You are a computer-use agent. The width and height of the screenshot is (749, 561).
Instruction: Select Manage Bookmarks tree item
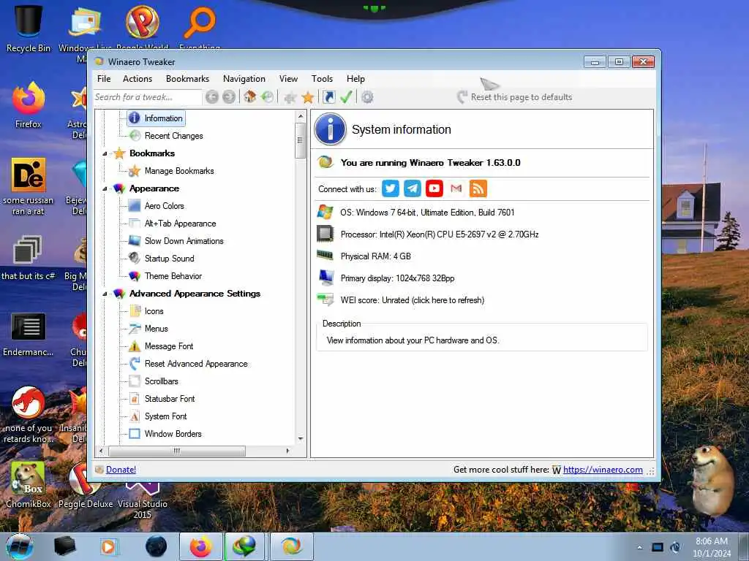click(x=179, y=171)
